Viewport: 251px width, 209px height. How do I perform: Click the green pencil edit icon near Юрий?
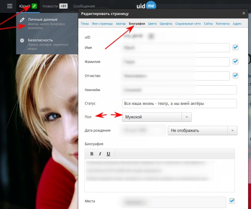pos(34,6)
